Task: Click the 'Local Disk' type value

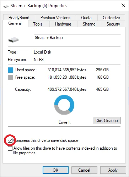Action: point(42,52)
